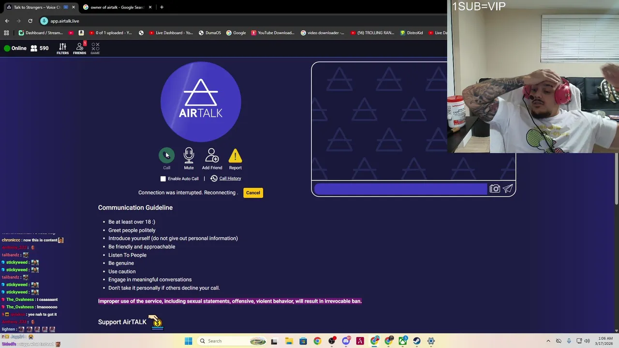619x348 pixels.
Task: Click the Support AirTALK heading
Action: 122,322
